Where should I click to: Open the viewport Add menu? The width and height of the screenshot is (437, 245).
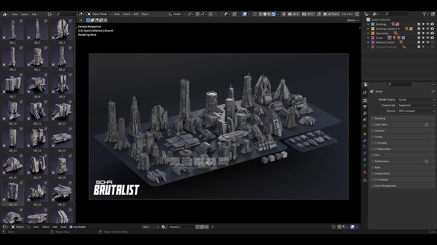[x=136, y=14]
